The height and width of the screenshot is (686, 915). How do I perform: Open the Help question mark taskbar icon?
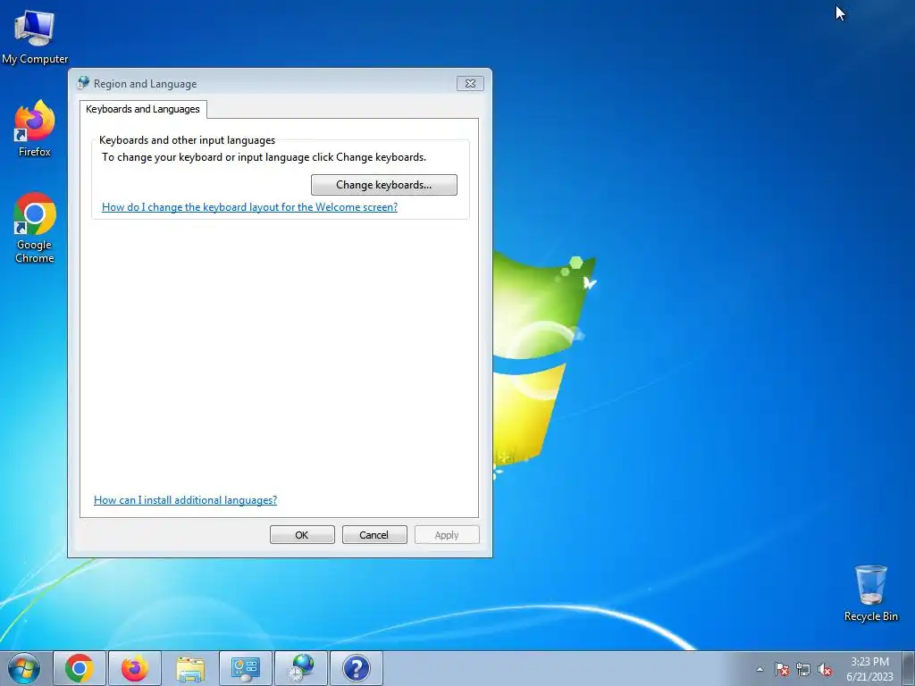pyautogui.click(x=357, y=668)
